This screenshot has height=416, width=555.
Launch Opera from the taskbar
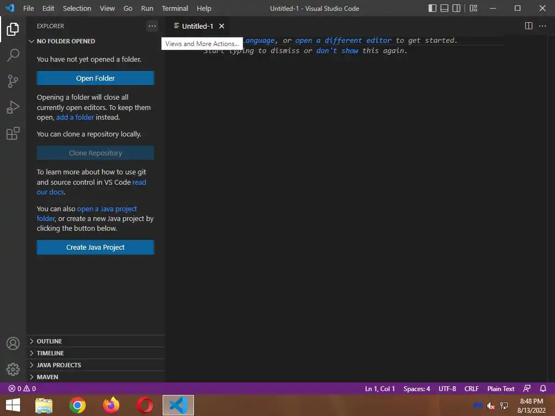[x=144, y=405]
